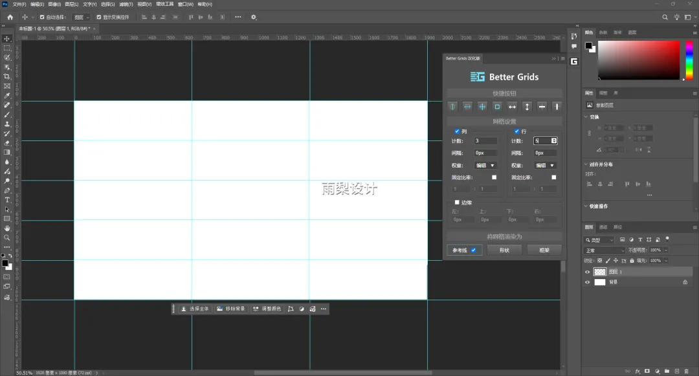Toggle the 行 (rows) checkbox
Image resolution: width=699 pixels, height=376 pixels.
pos(516,131)
